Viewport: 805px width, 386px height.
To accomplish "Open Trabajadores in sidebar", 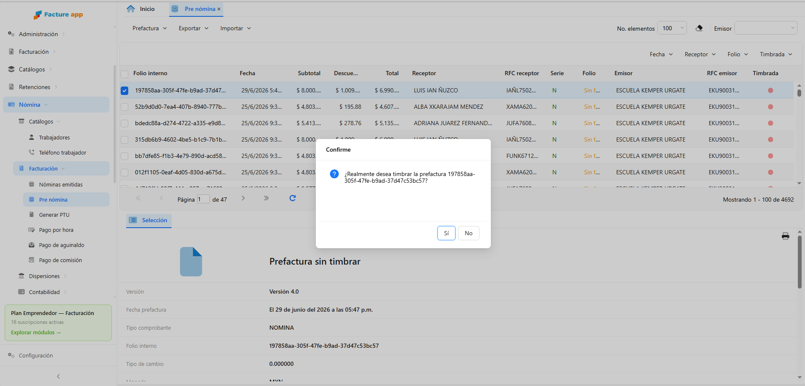I will 54,137.
